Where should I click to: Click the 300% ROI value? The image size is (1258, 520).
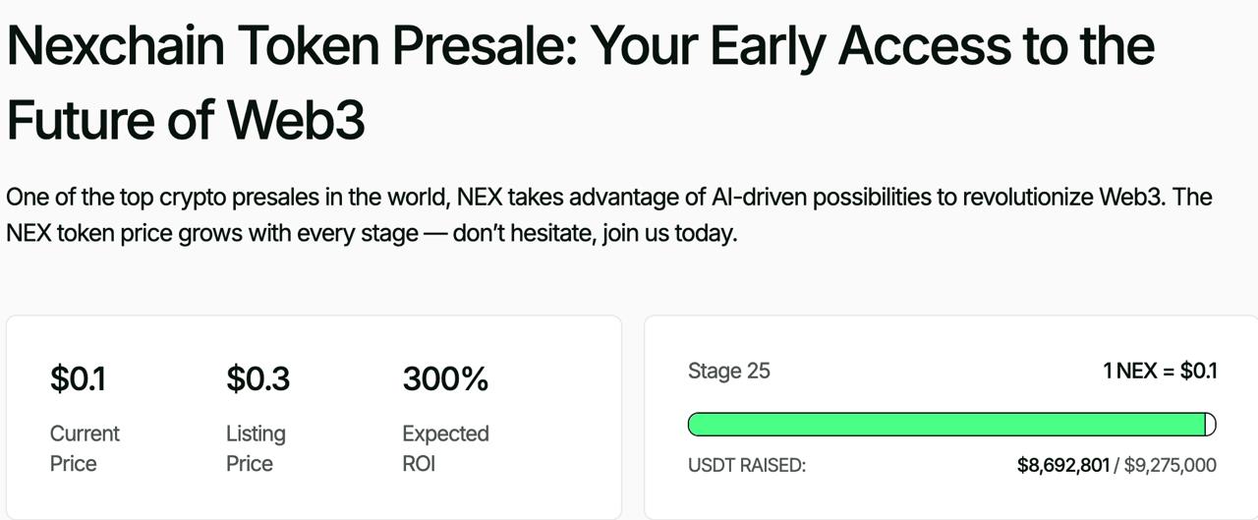445,379
